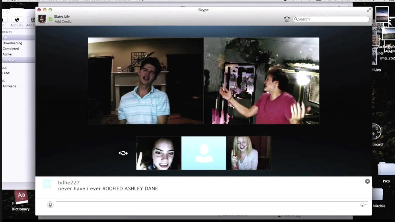Open the profile picture in Skype header
Screen dimensions: 395x222
coord(42,19)
